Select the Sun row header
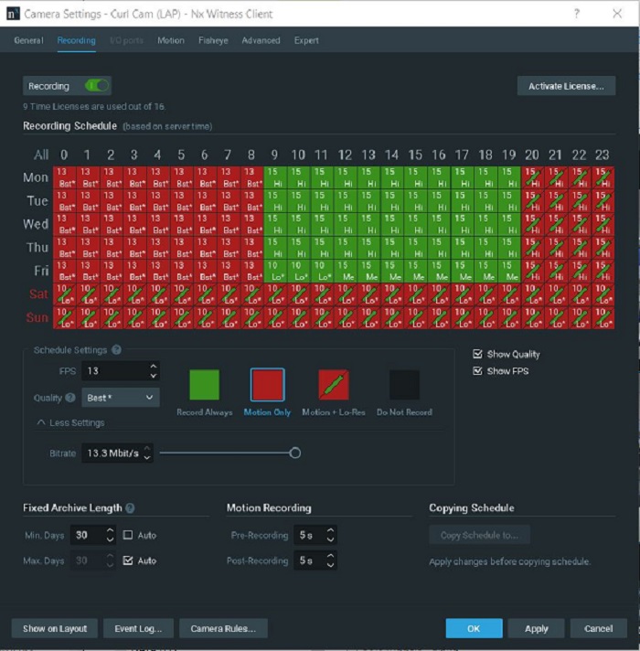This screenshot has height=651, width=640. (x=37, y=317)
